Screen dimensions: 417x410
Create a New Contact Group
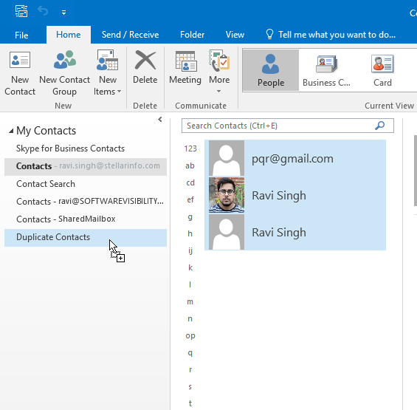click(x=65, y=72)
